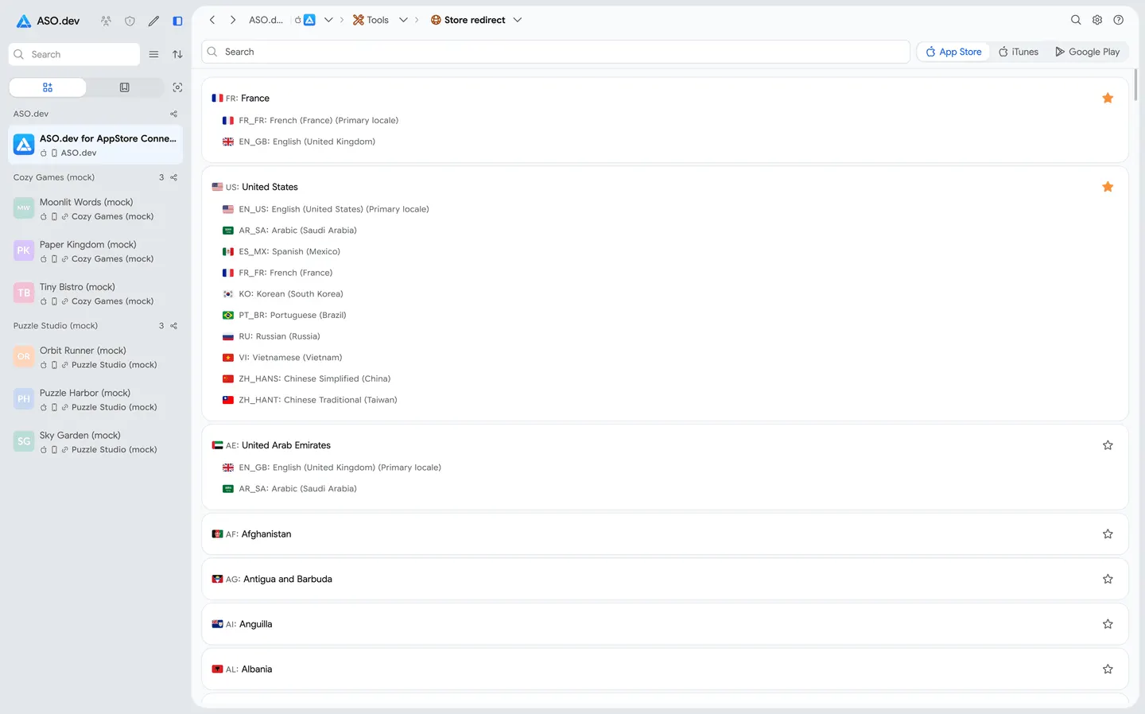This screenshot has height=714, width=1145.
Task: Click the main country search field
Action: [x=556, y=52]
